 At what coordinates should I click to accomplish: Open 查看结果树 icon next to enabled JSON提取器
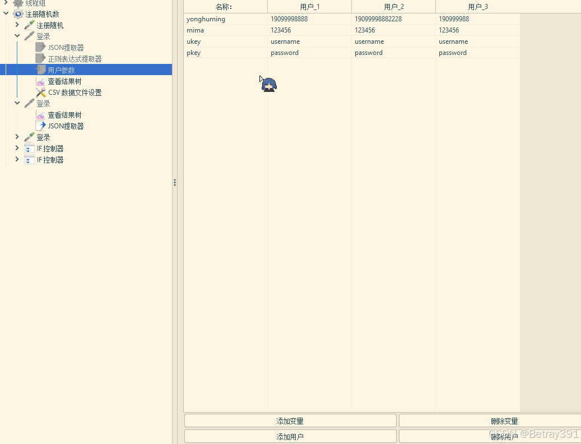click(x=40, y=115)
